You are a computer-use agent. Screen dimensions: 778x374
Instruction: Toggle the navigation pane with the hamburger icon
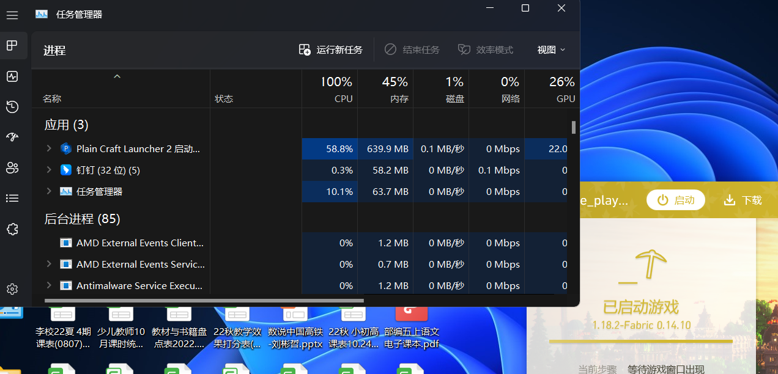coord(12,15)
